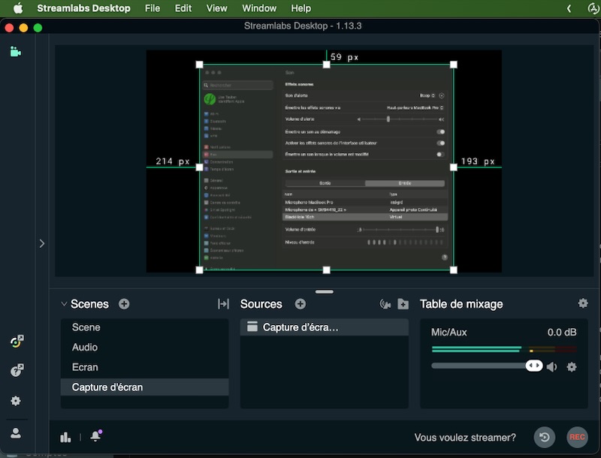The width and height of the screenshot is (601, 458).
Task: Open the View menu
Action: [216, 8]
